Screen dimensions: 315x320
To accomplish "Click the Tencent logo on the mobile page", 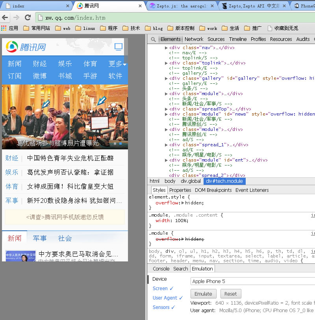I will click(26, 47).
